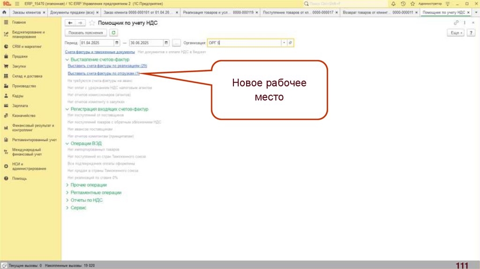Switch to Заказы клиентов tab
The height and width of the screenshot is (269, 480).
tap(26, 12)
